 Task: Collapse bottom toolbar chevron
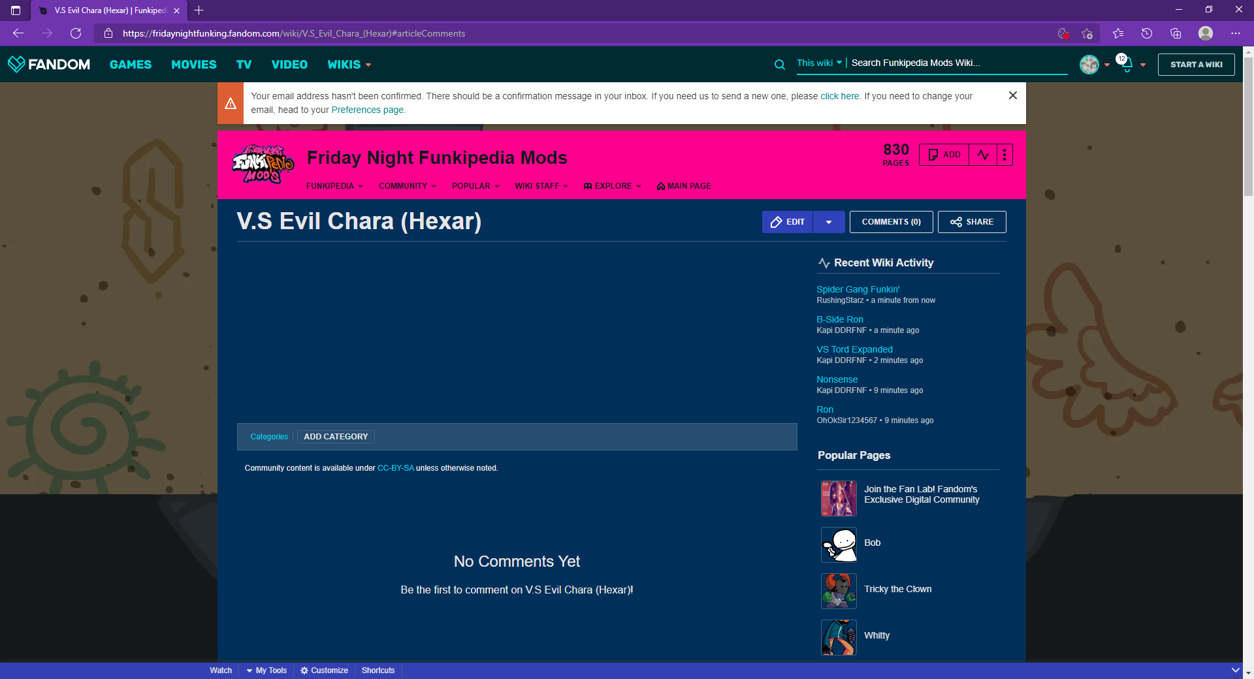pos(1235,670)
